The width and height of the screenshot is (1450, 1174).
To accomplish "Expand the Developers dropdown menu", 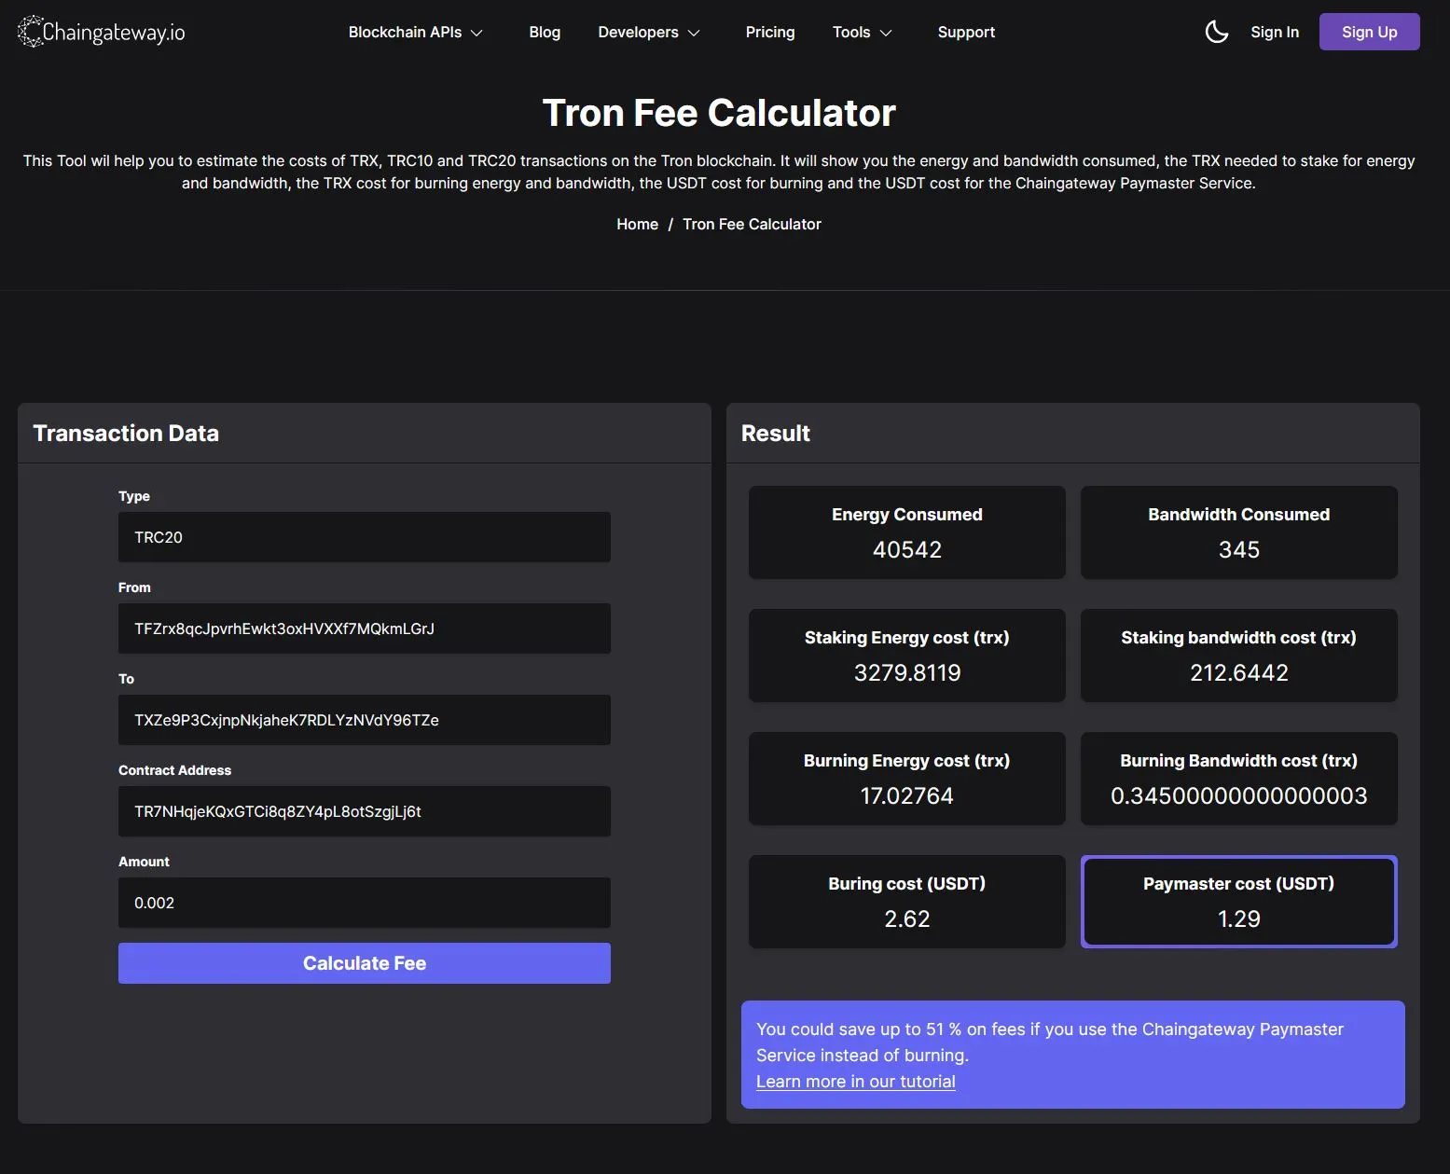I will [649, 32].
